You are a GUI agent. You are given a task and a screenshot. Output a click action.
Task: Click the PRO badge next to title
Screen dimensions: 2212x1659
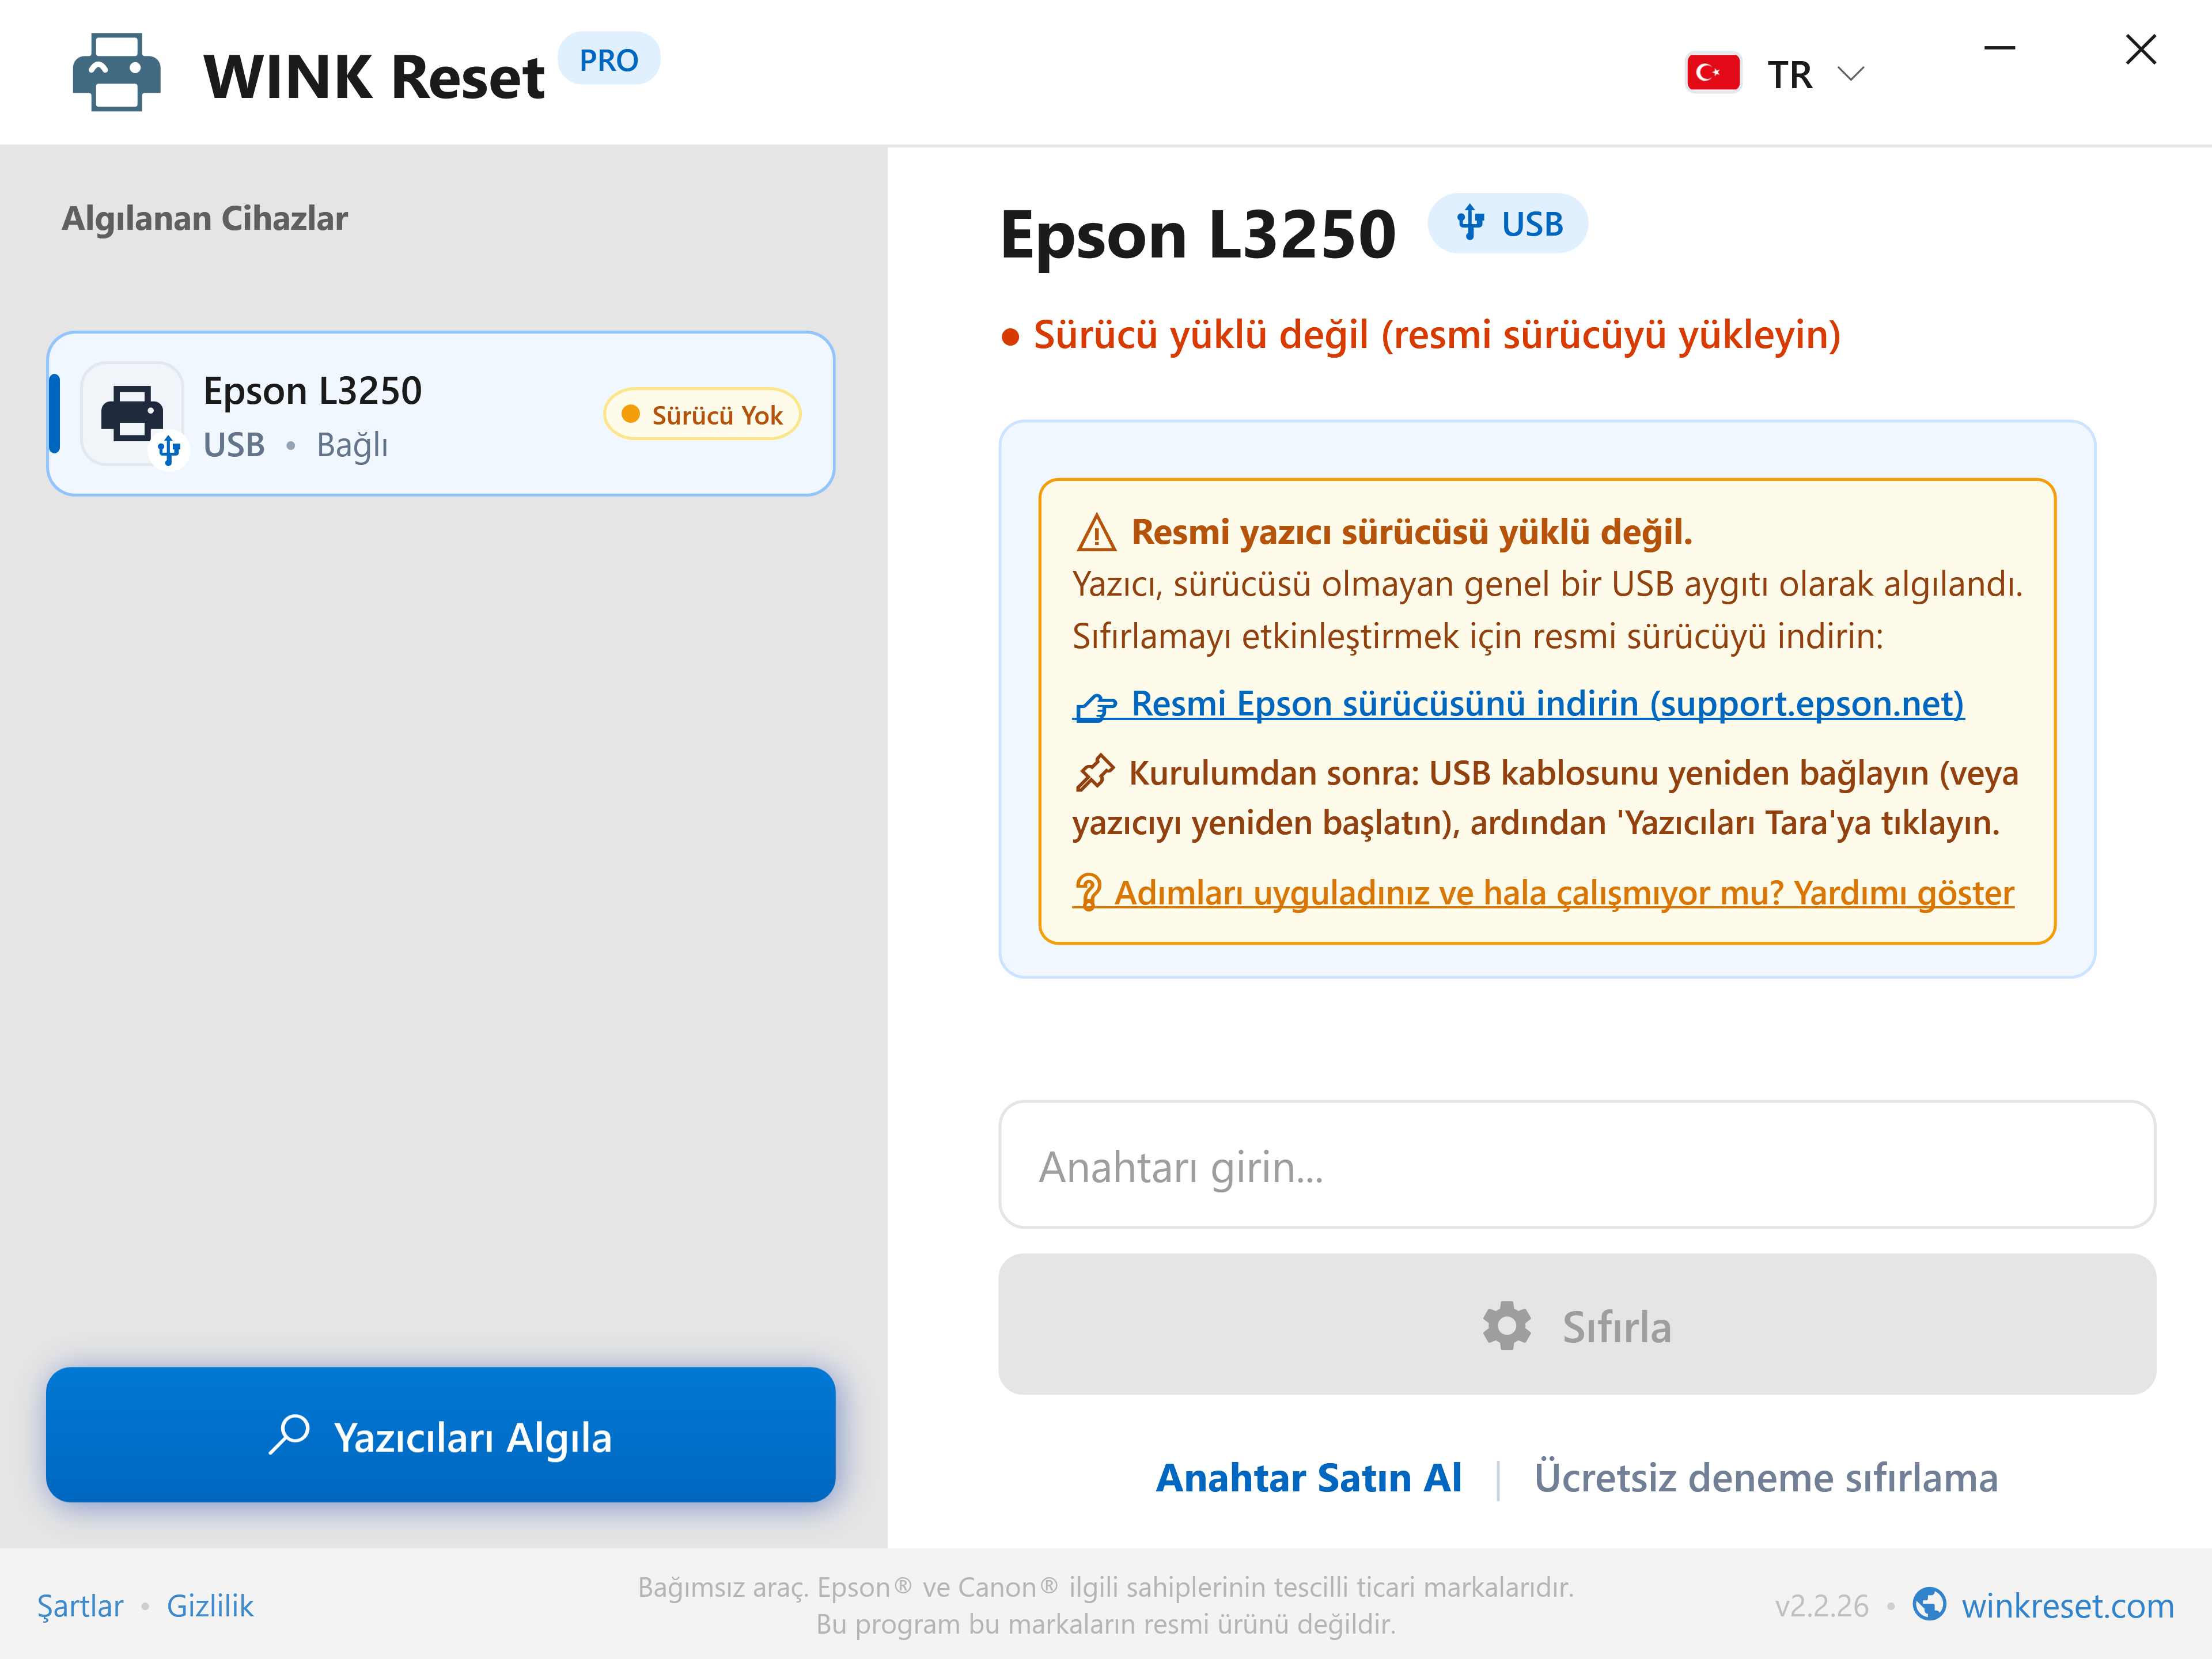point(608,60)
